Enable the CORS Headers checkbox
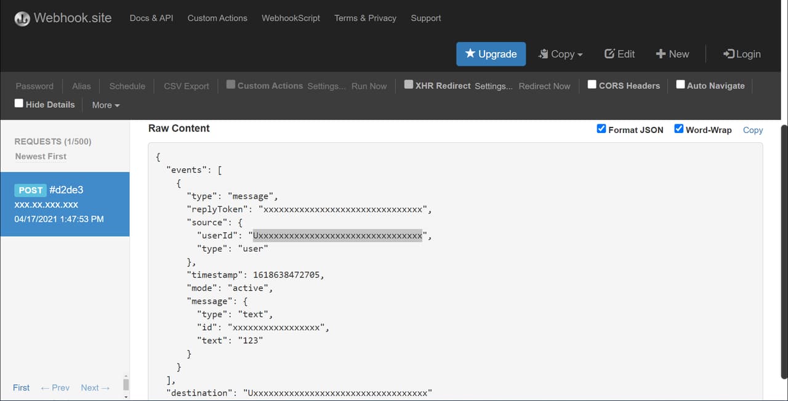 coord(592,85)
